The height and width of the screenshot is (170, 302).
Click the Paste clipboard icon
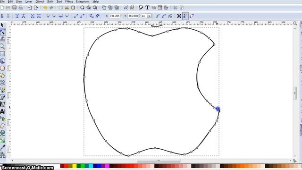[x=73, y=8]
